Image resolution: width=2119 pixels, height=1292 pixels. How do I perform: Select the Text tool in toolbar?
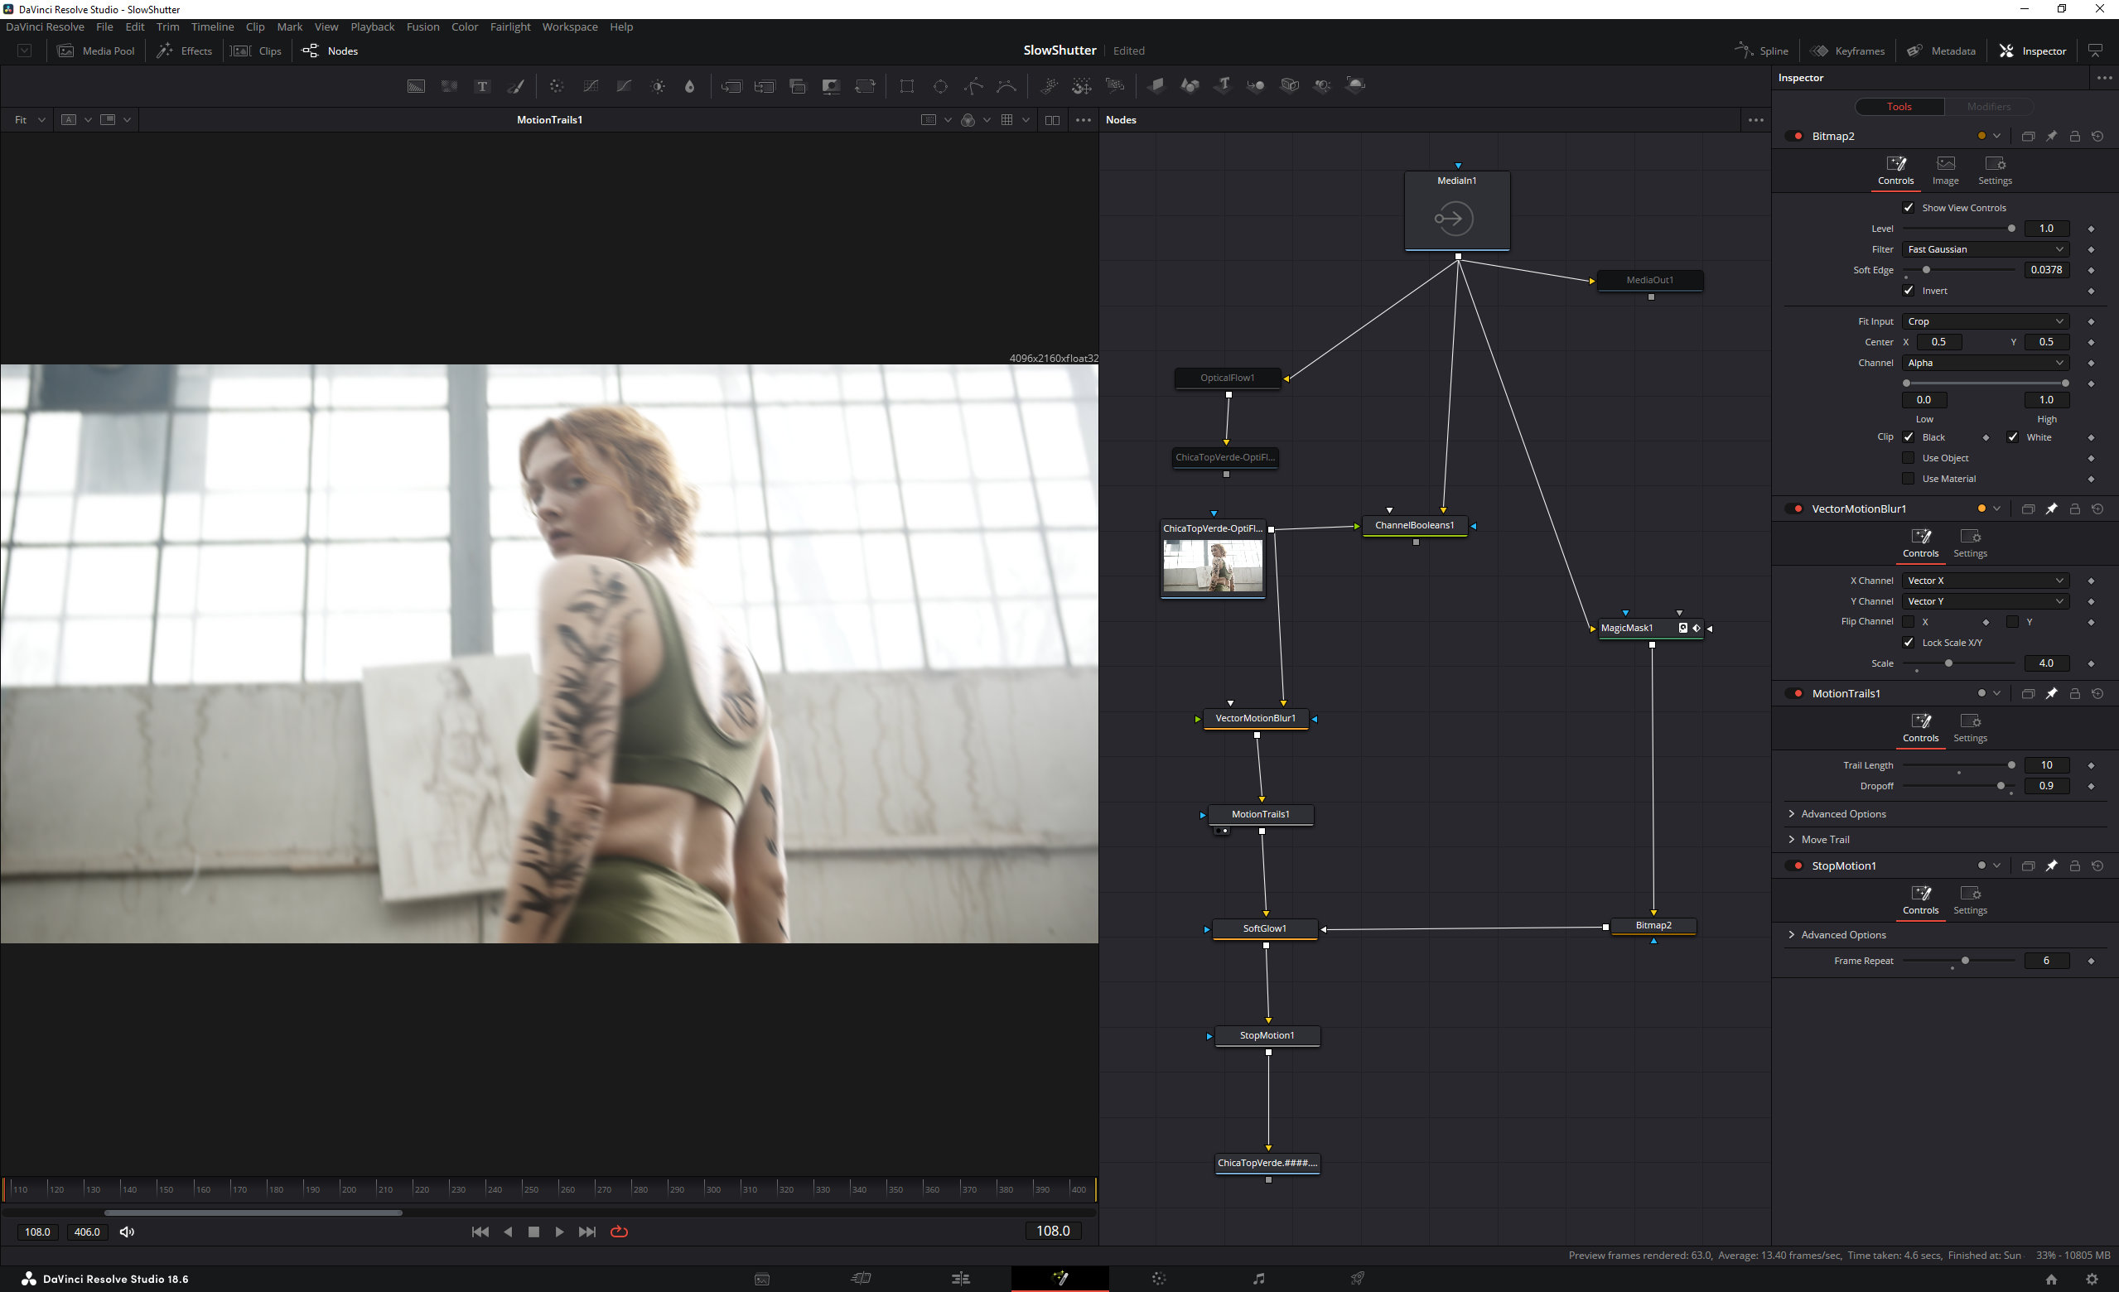(482, 86)
